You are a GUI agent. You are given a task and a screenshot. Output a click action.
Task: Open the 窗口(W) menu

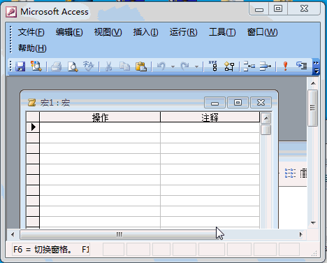(263, 32)
